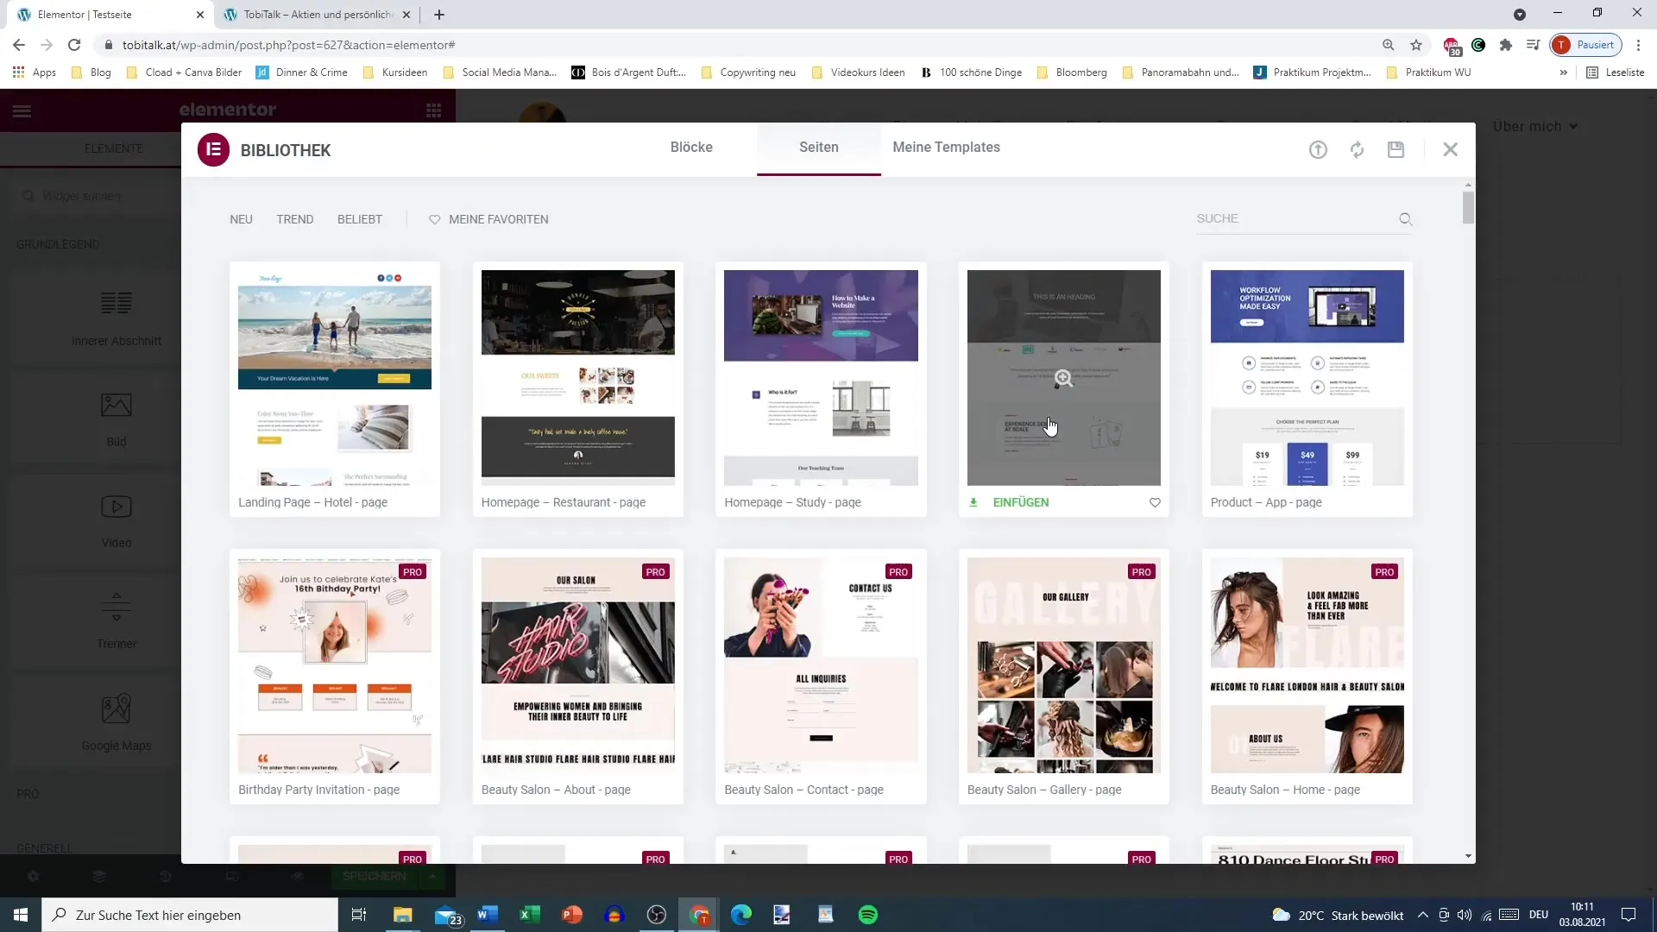1657x932 pixels.
Task: Click the save template disk icon
Action: tap(1396, 150)
